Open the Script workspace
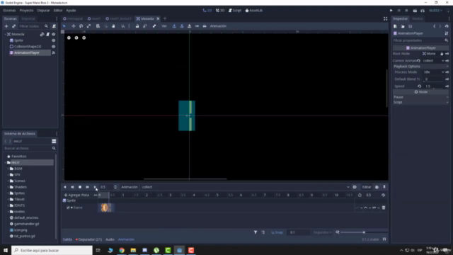Image resolution: width=453 pixels, height=255 pixels. (x=235, y=11)
